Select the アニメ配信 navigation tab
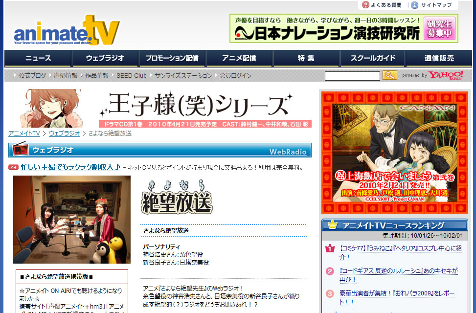The height and width of the screenshot is (313, 476). pyautogui.click(x=239, y=58)
